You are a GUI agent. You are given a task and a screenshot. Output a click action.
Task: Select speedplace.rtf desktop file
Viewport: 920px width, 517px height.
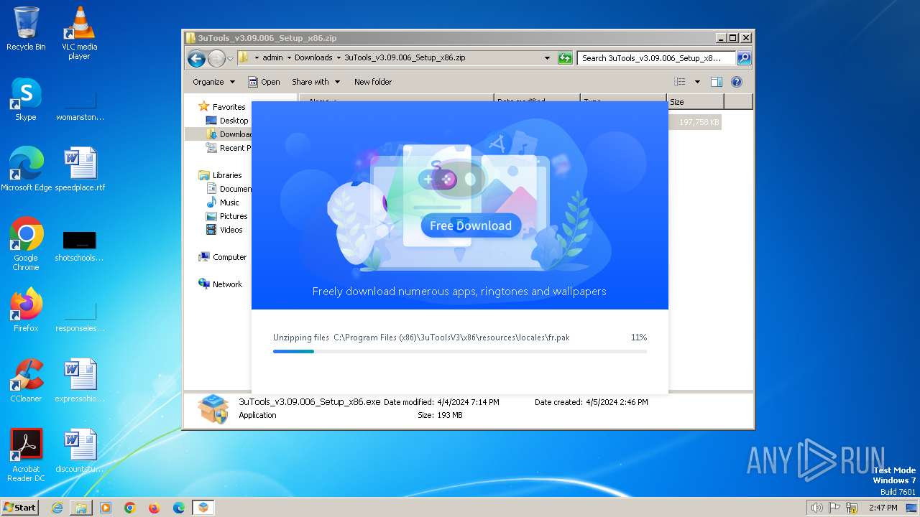tap(80, 169)
